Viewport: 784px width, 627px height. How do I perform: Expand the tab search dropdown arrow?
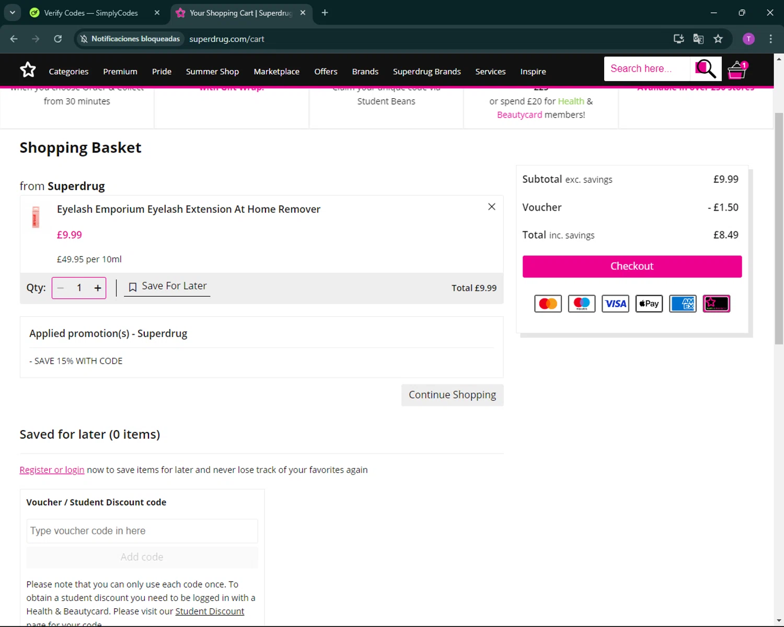(x=12, y=13)
